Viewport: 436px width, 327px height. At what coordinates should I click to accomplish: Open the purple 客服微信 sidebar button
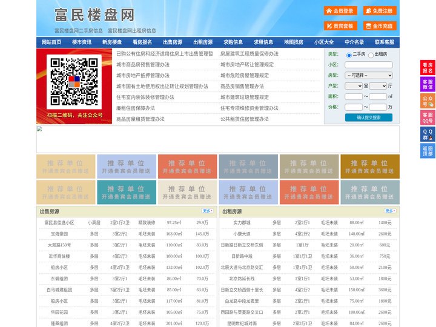(x=428, y=84)
